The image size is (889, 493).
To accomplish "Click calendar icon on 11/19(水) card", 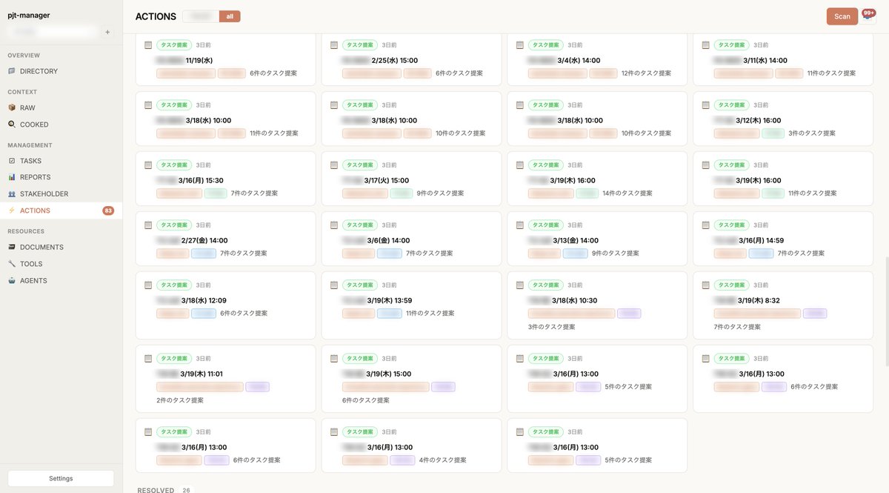I will pos(148,45).
